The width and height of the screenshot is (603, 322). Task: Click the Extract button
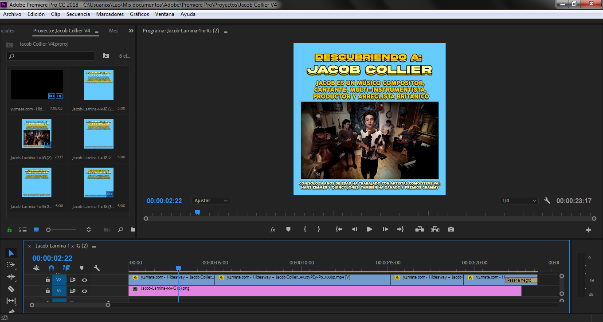(x=435, y=229)
